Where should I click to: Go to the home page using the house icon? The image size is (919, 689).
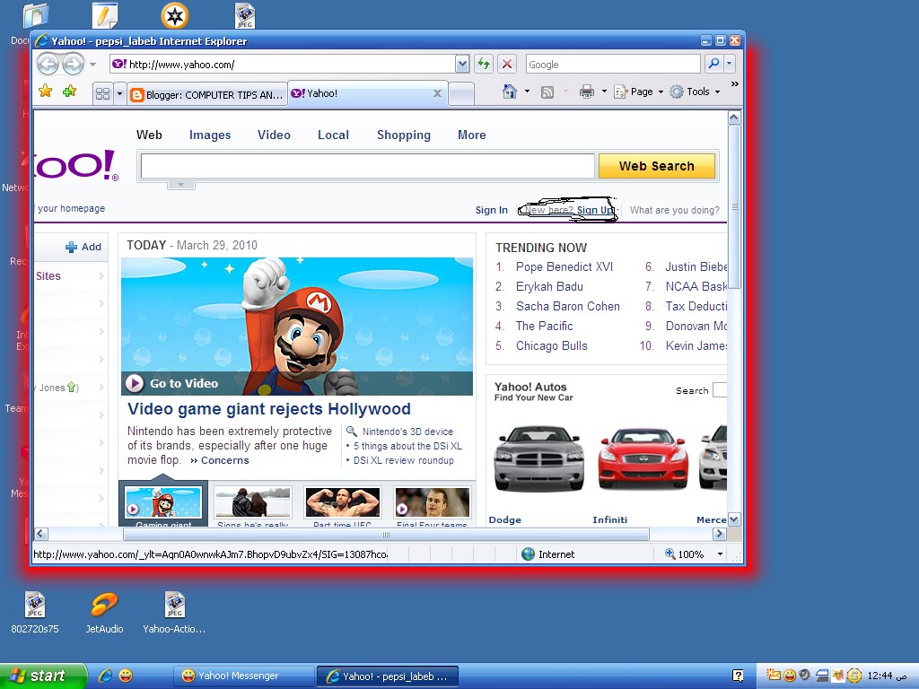tap(510, 92)
